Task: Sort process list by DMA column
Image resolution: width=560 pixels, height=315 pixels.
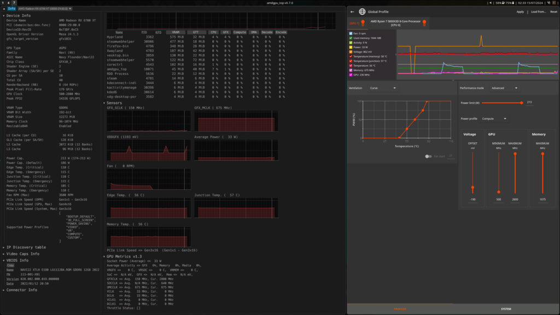Action: 254,32
